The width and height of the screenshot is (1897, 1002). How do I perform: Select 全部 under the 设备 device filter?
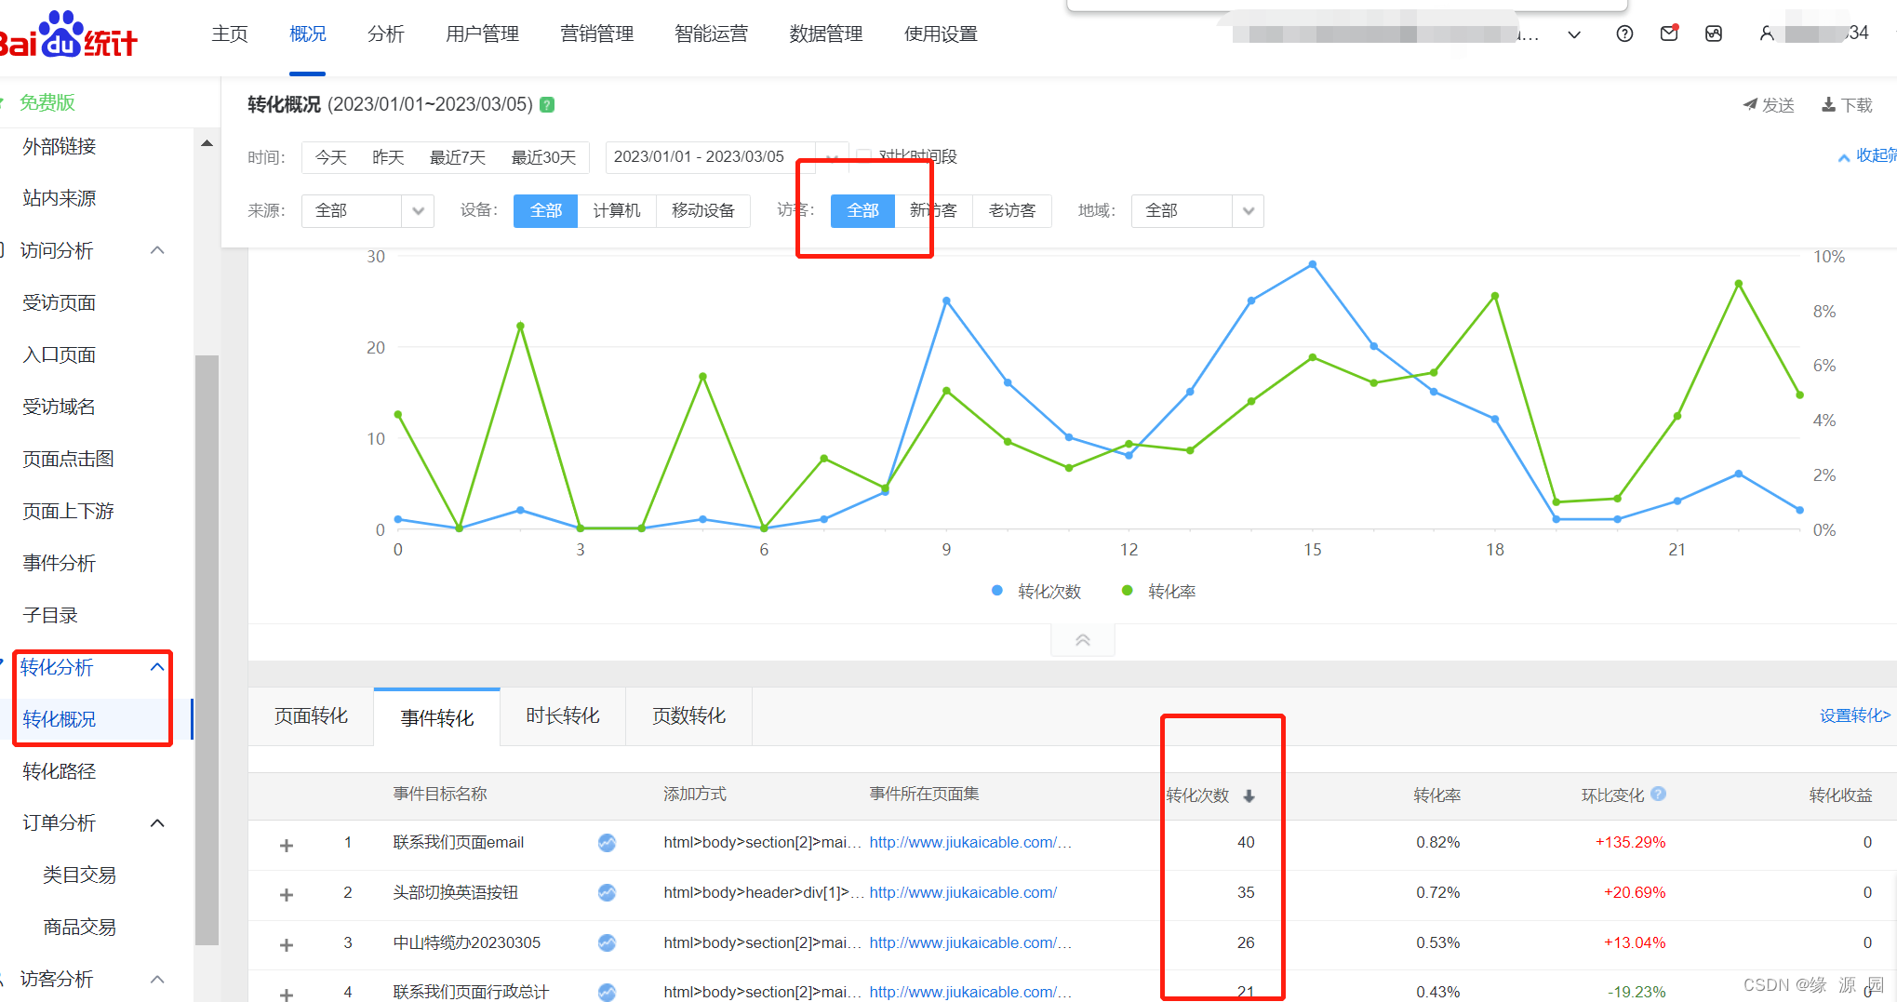click(545, 211)
